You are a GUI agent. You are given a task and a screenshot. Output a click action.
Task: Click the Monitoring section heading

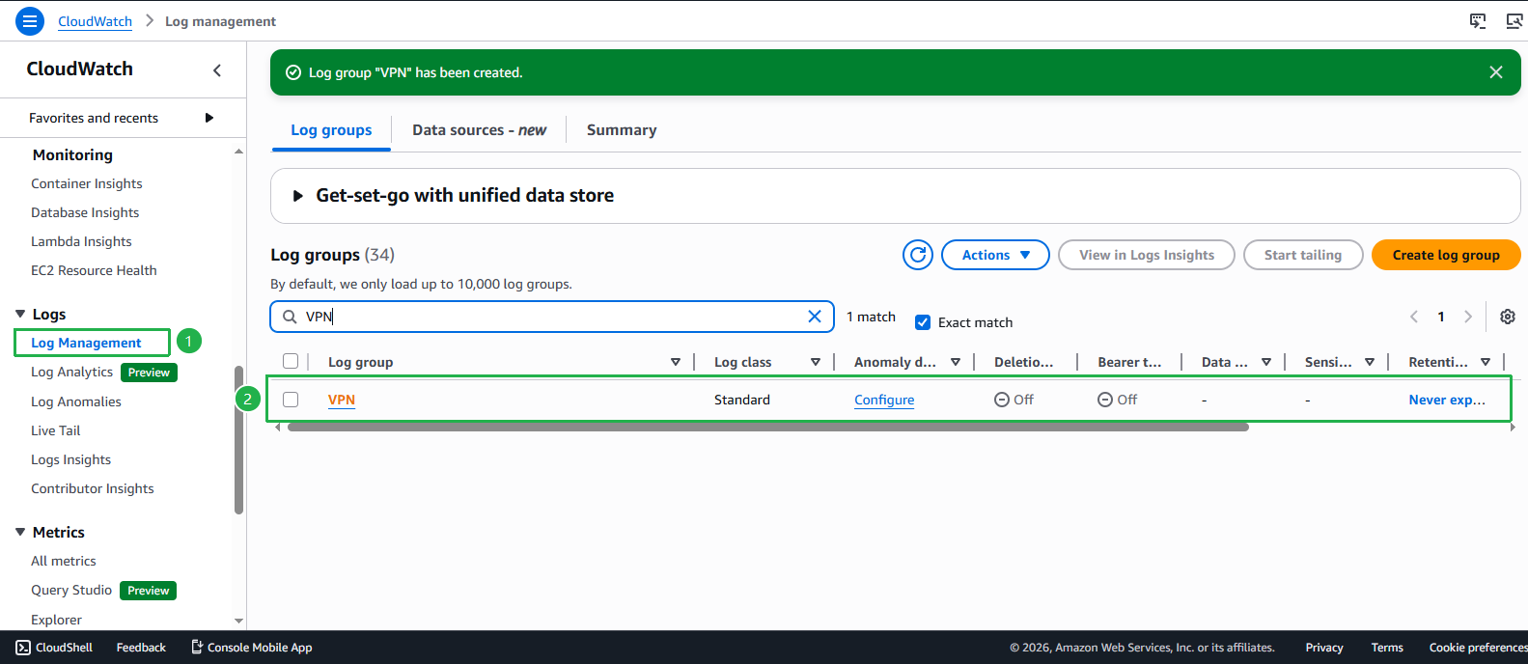coord(72,154)
